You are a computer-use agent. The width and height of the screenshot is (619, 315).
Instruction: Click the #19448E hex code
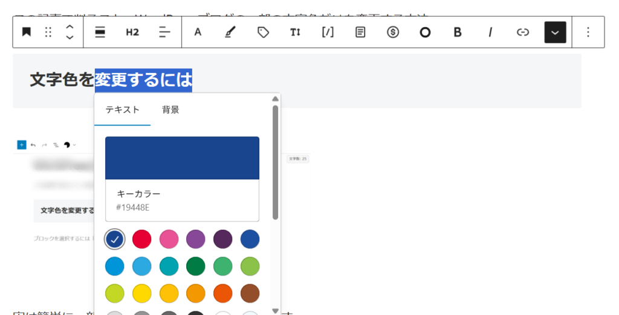click(132, 208)
